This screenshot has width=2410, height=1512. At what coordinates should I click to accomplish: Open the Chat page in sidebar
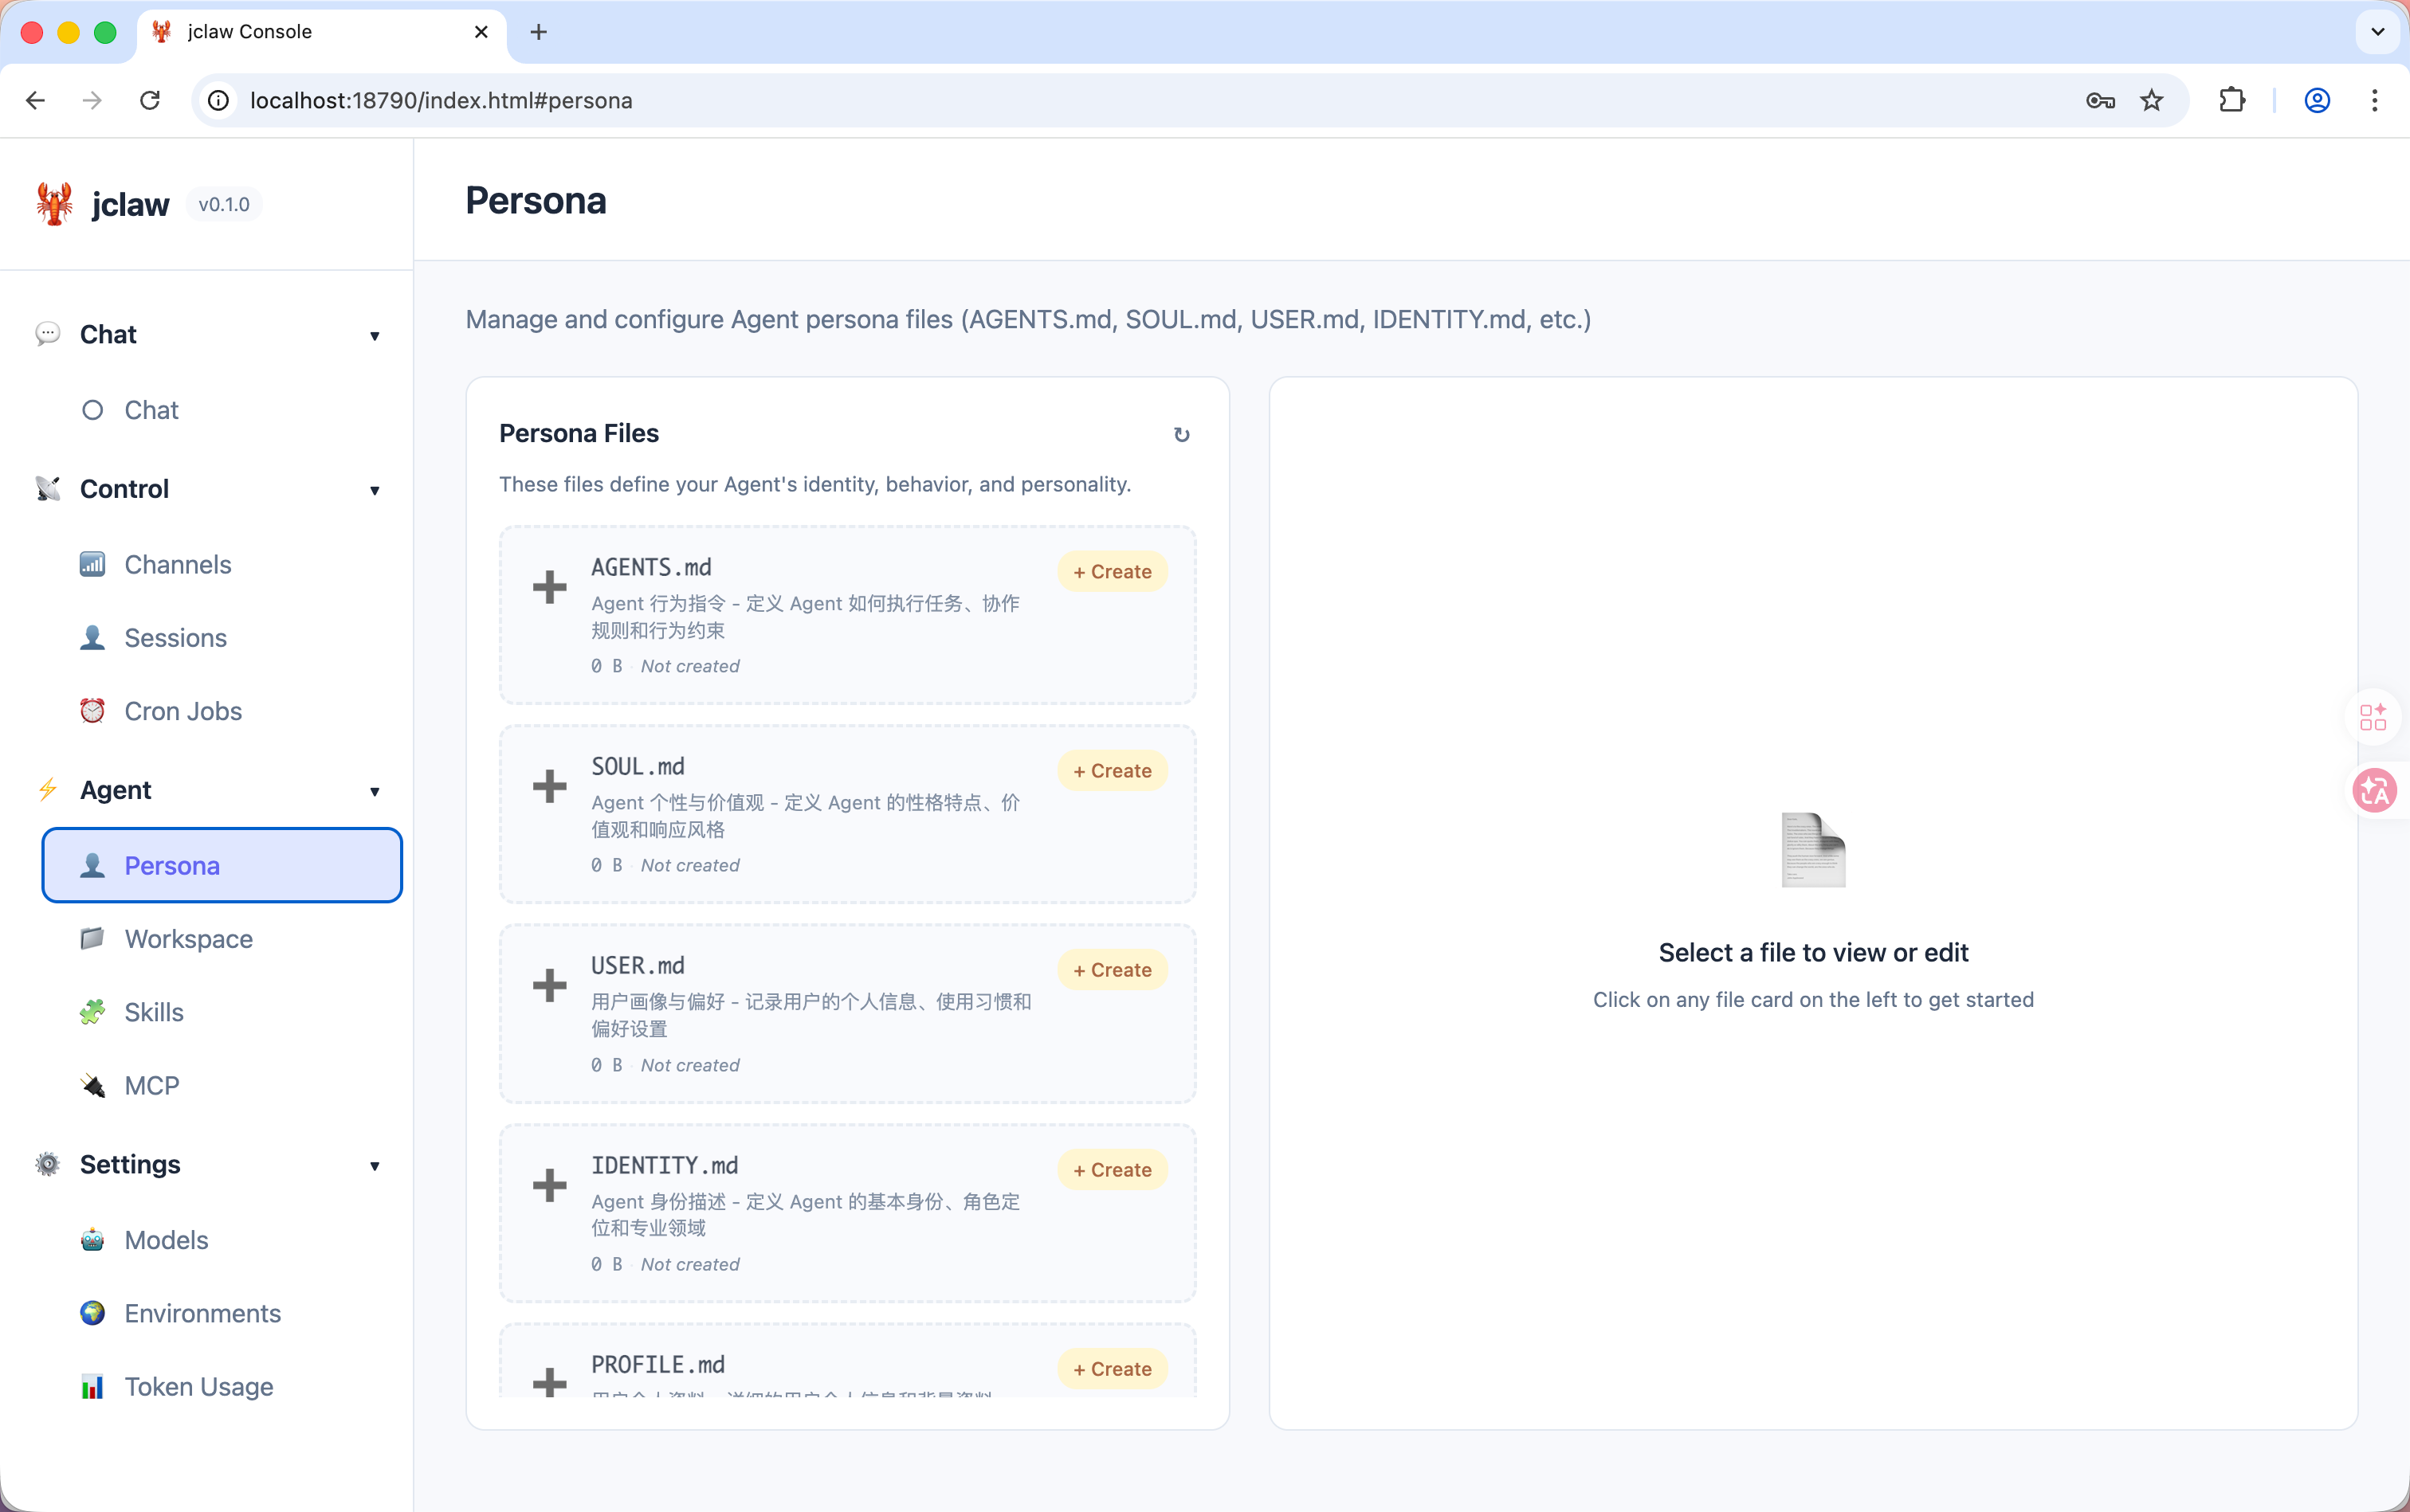[222, 410]
